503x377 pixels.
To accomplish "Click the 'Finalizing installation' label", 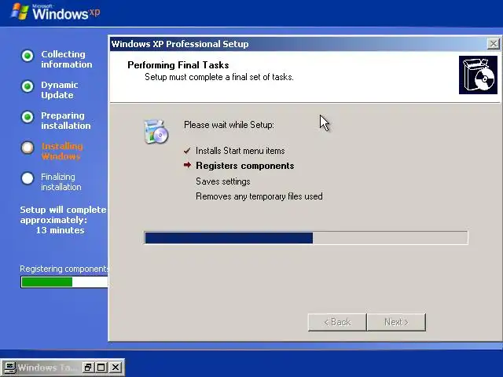I will 61,181.
